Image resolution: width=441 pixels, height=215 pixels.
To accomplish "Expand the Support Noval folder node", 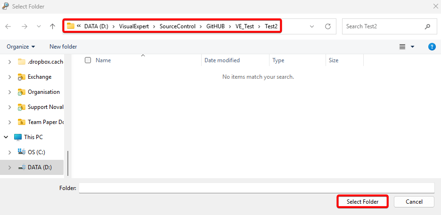I will coord(9,107).
